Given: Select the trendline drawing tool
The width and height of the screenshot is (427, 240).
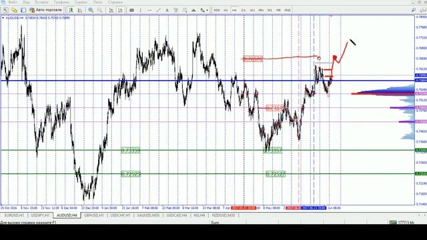Looking at the screenshot, I should pyautogui.click(x=158, y=10).
